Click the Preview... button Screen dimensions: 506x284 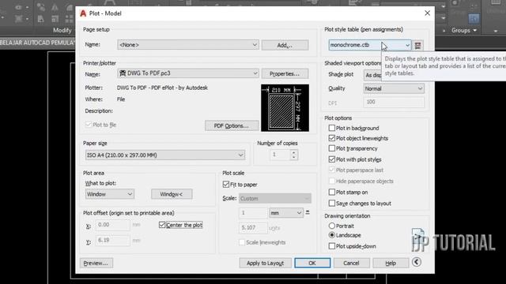pos(96,263)
